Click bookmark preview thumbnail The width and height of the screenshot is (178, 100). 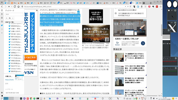(19, 77)
